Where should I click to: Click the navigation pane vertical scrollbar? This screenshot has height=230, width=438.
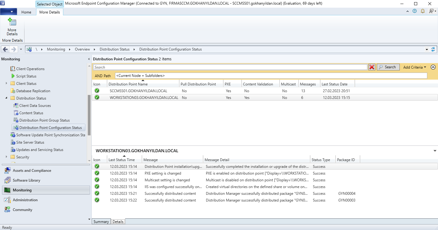tap(89, 115)
